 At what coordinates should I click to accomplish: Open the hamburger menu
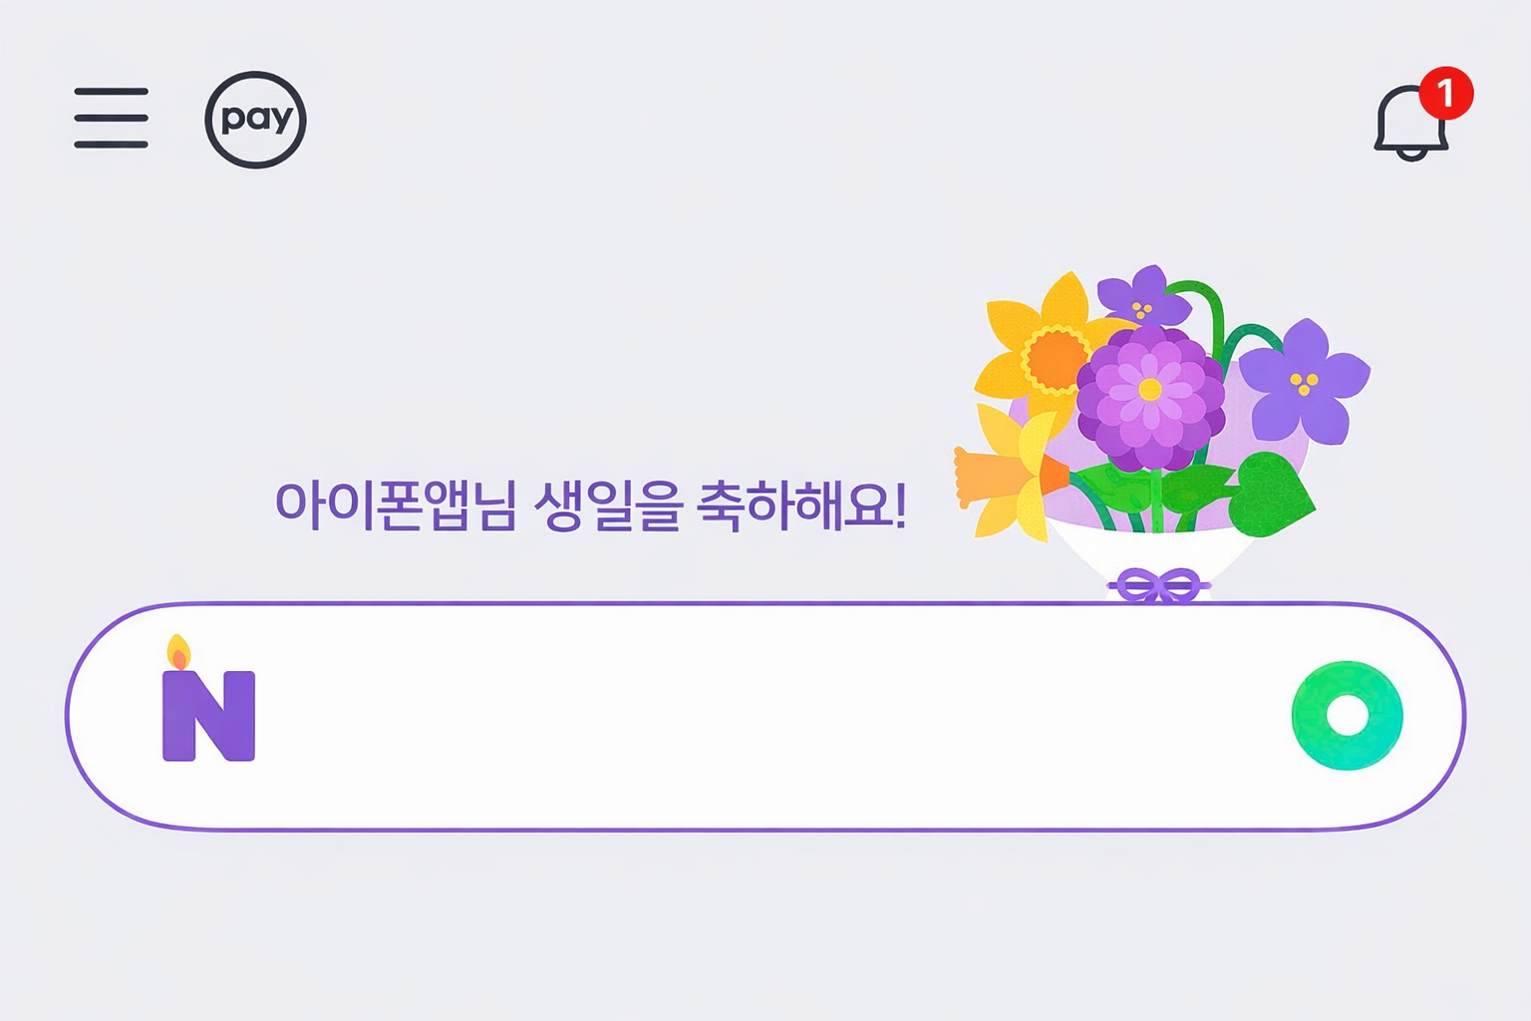click(x=111, y=118)
